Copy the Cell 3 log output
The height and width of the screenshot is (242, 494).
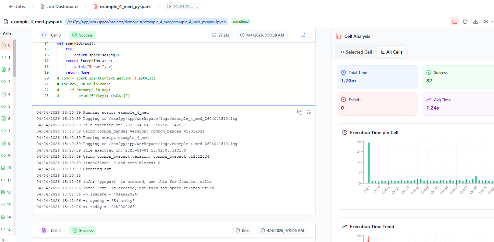tap(299, 112)
